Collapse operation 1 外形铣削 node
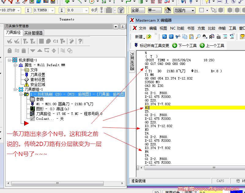This screenshot has width=245, height=193. (21, 94)
